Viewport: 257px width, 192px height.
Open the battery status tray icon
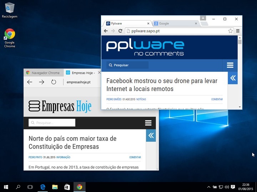(215, 187)
